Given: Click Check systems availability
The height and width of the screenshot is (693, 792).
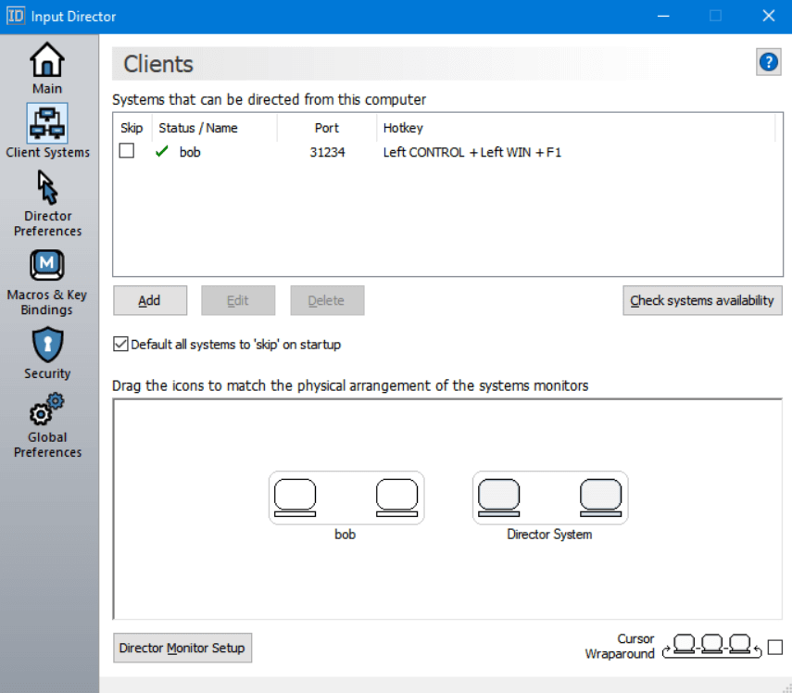Looking at the screenshot, I should (701, 300).
